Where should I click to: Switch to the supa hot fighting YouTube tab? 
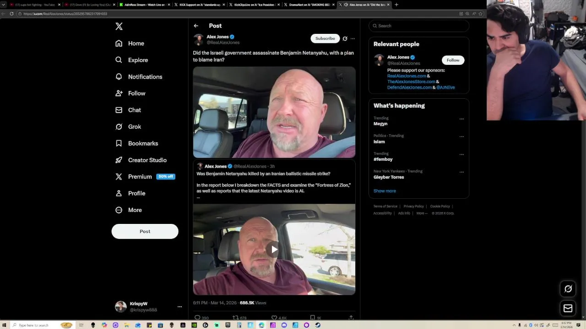click(35, 5)
